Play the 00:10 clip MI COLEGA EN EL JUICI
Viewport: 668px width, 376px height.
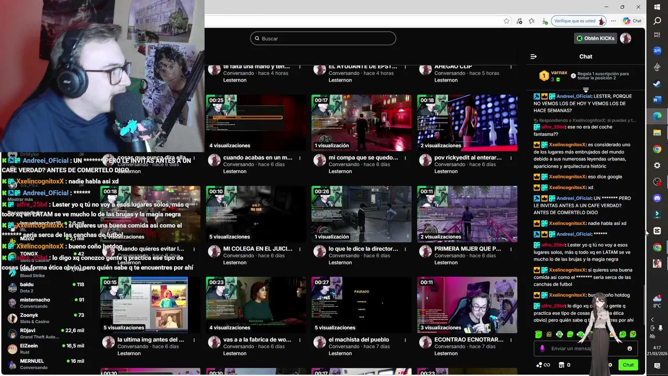pos(256,214)
